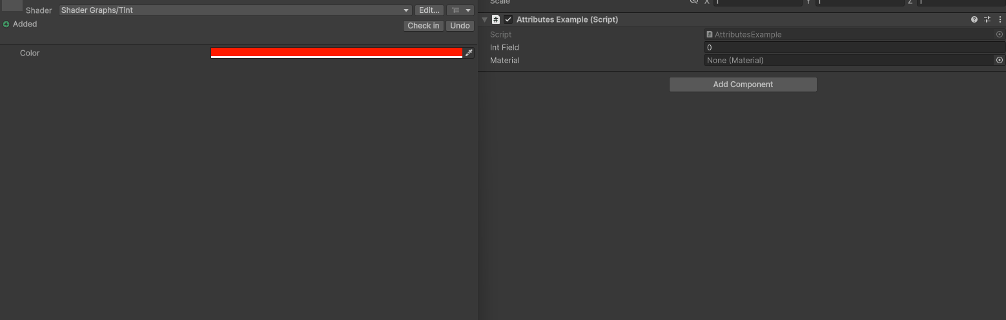Open the Attributes Example three-dot context menu
Screen dimensions: 1006x320
click(x=1000, y=19)
